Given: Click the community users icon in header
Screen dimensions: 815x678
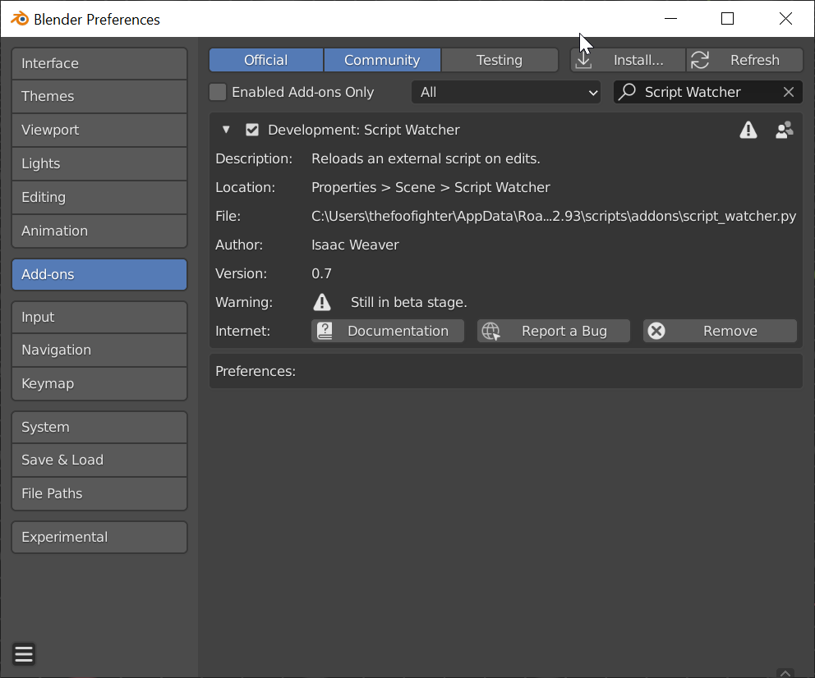Looking at the screenshot, I should 785,130.
